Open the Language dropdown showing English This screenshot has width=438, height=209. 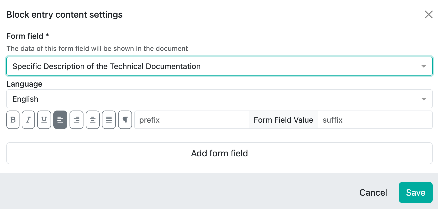pyautogui.click(x=220, y=99)
